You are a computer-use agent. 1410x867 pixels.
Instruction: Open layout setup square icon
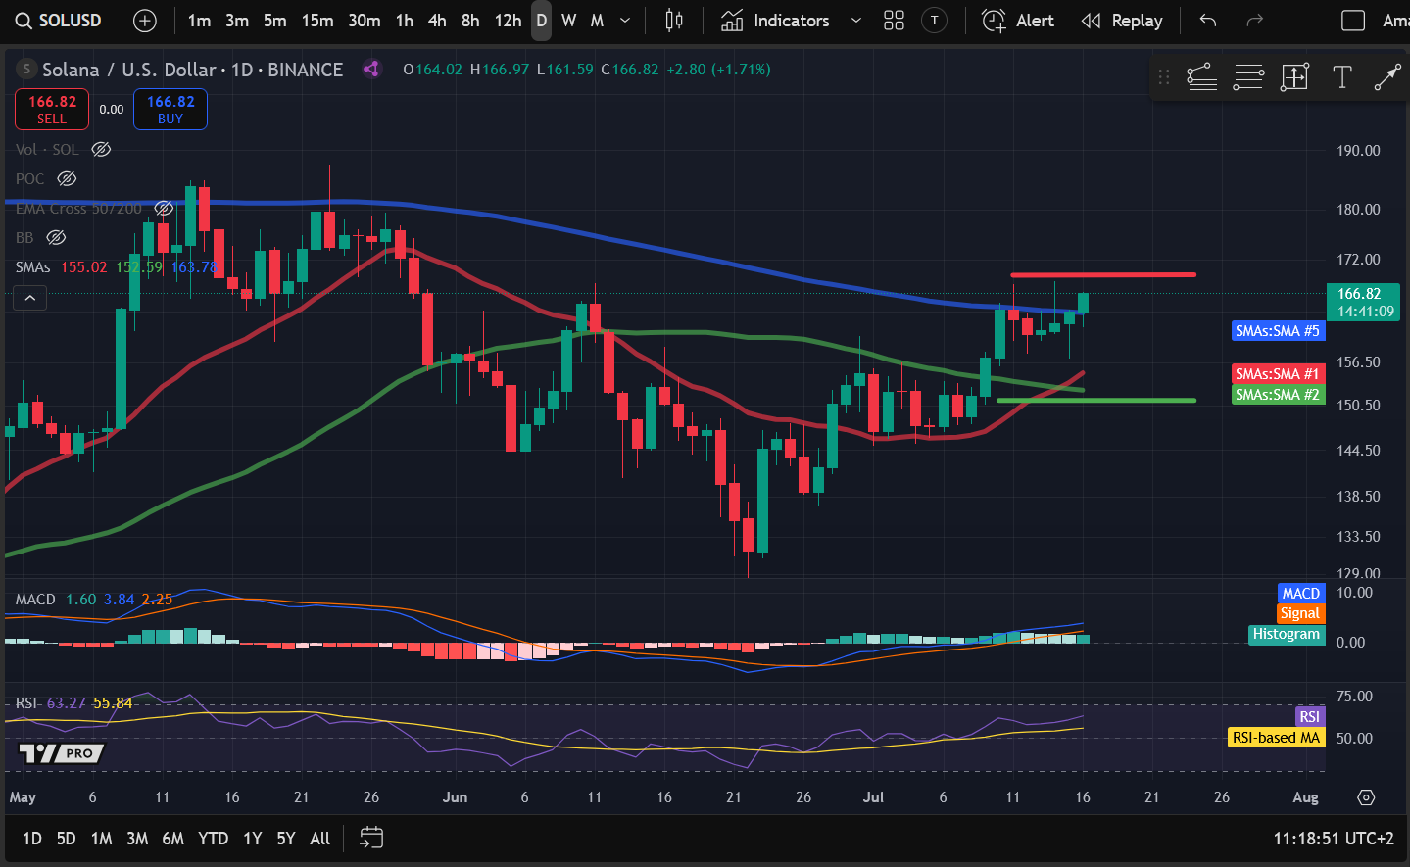(1352, 21)
